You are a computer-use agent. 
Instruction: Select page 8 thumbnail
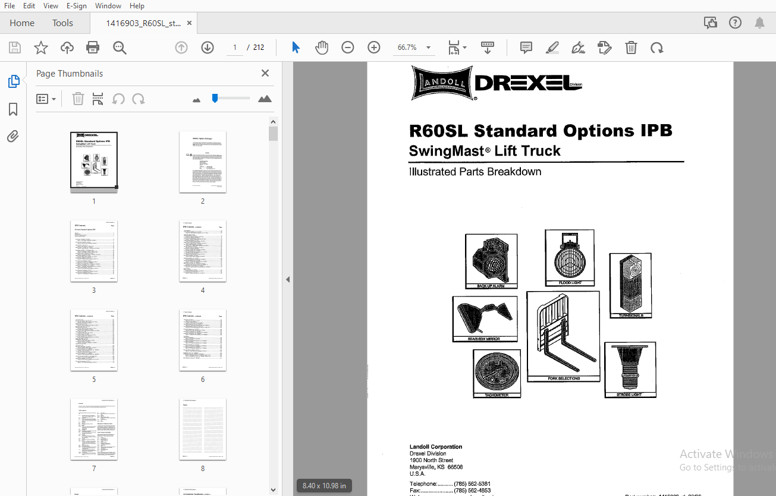[x=203, y=429]
